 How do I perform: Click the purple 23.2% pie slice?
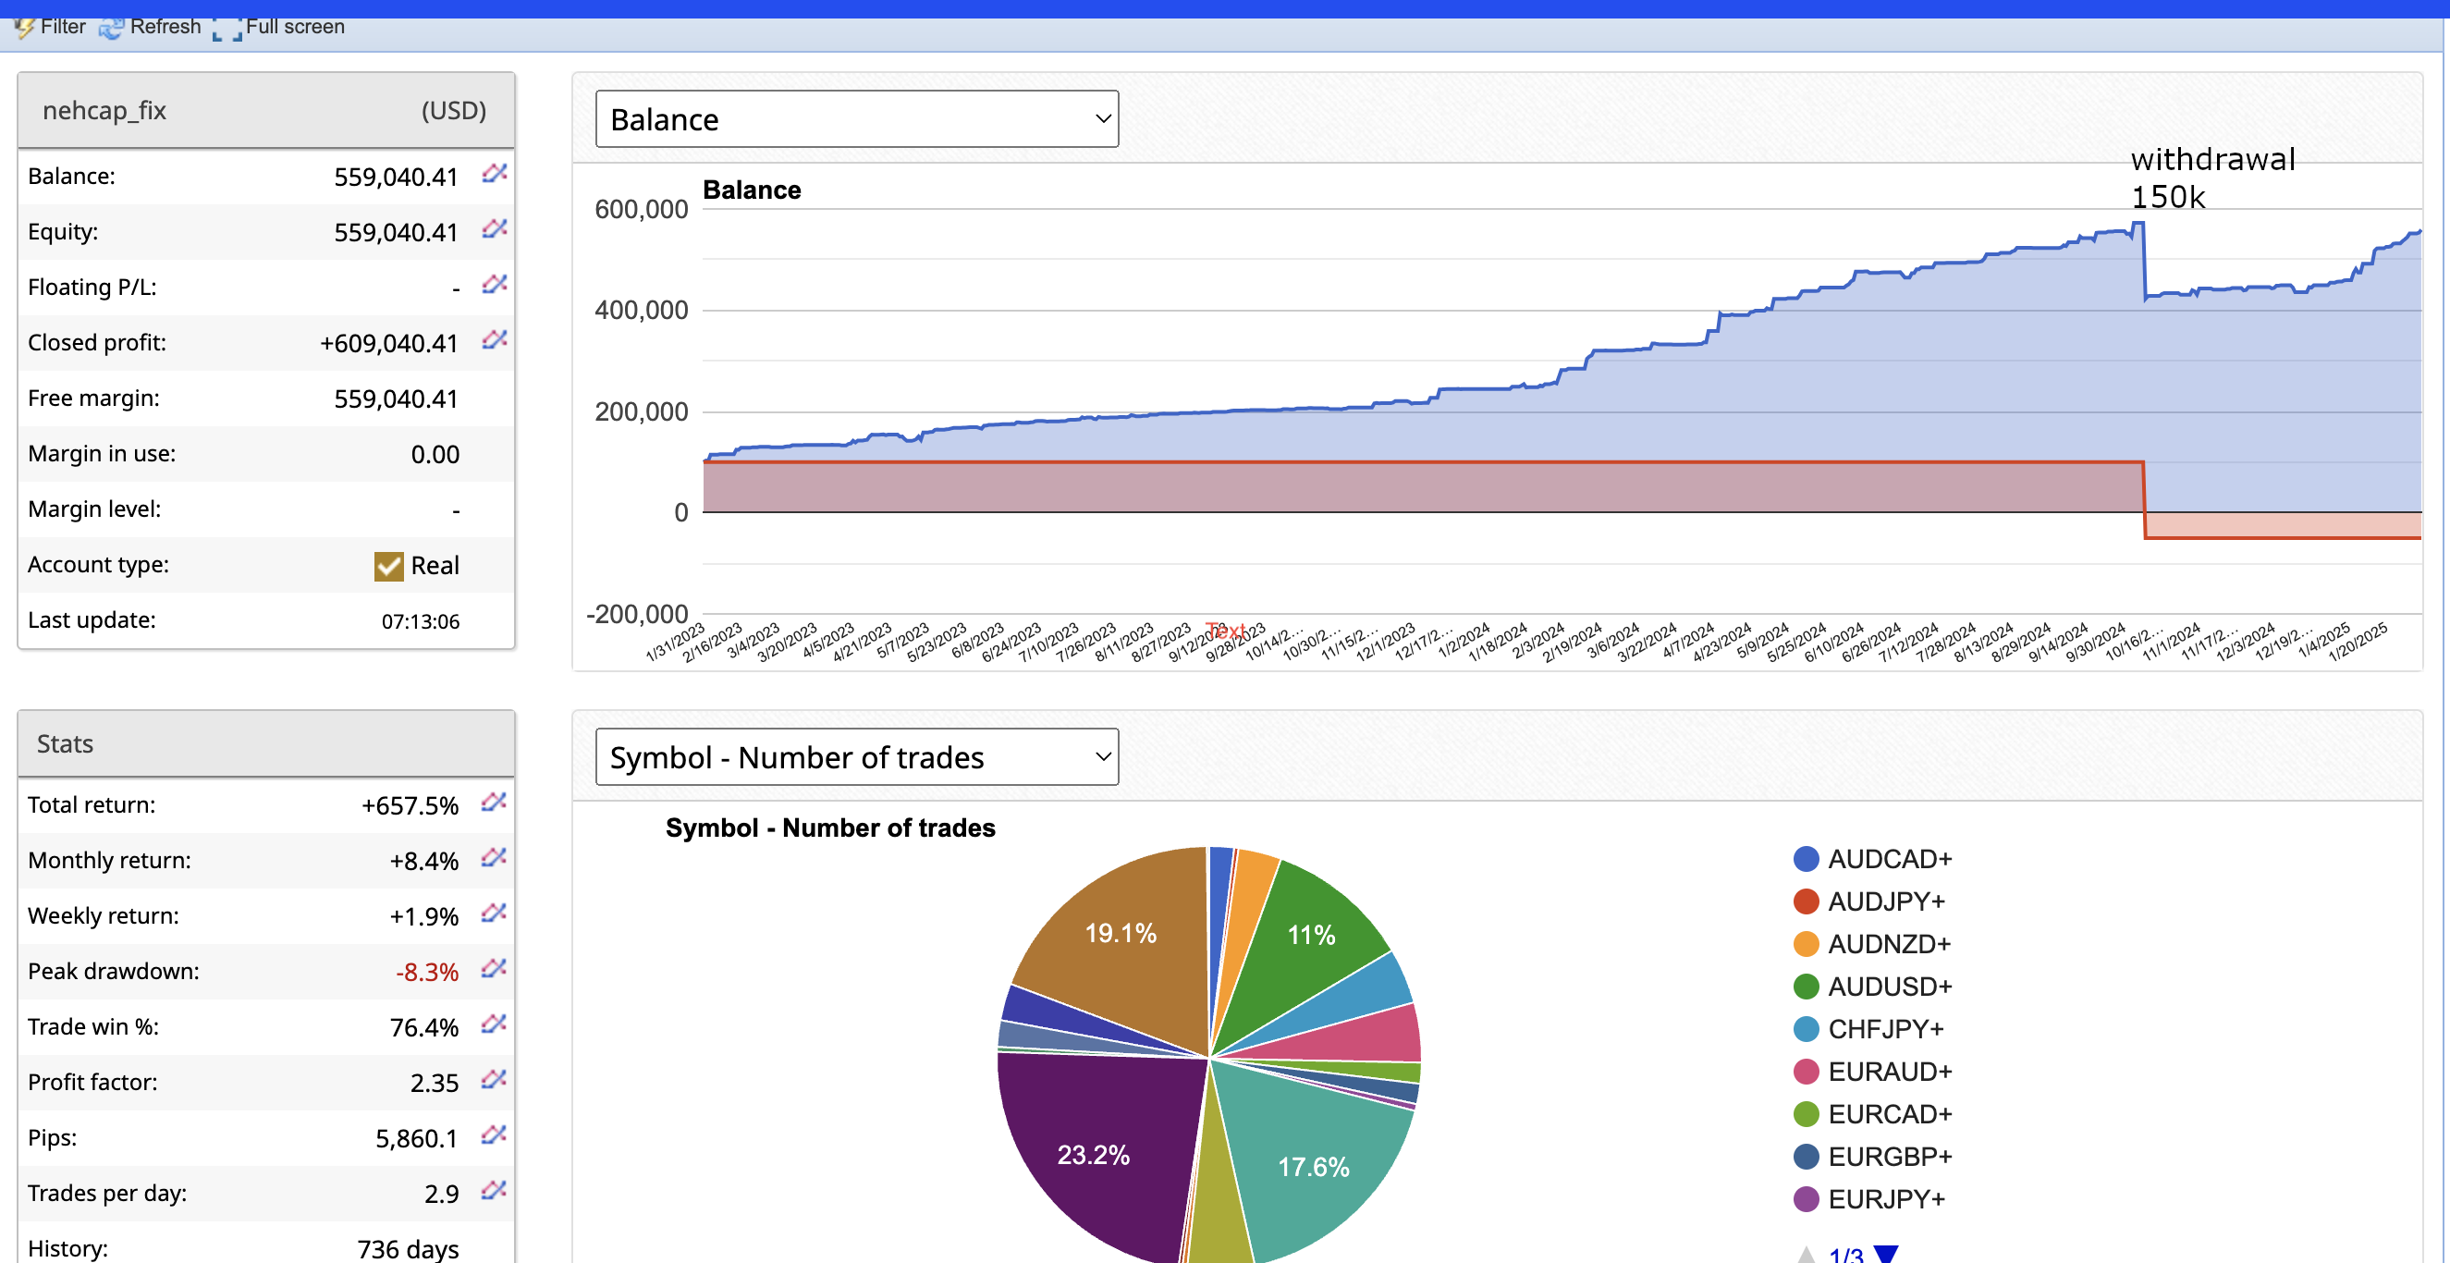(x=1094, y=1155)
